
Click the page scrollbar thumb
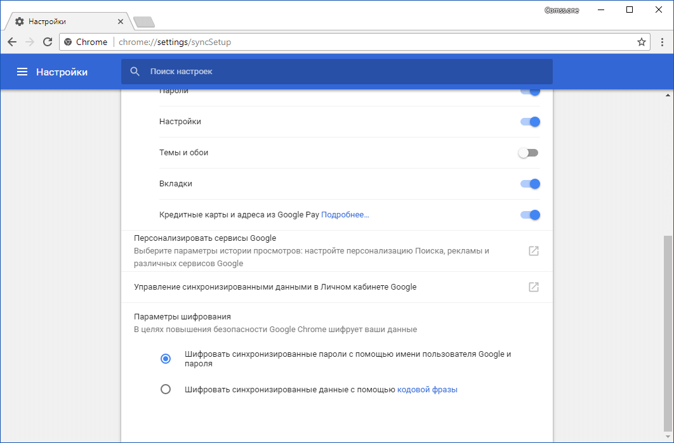pyautogui.click(x=668, y=333)
